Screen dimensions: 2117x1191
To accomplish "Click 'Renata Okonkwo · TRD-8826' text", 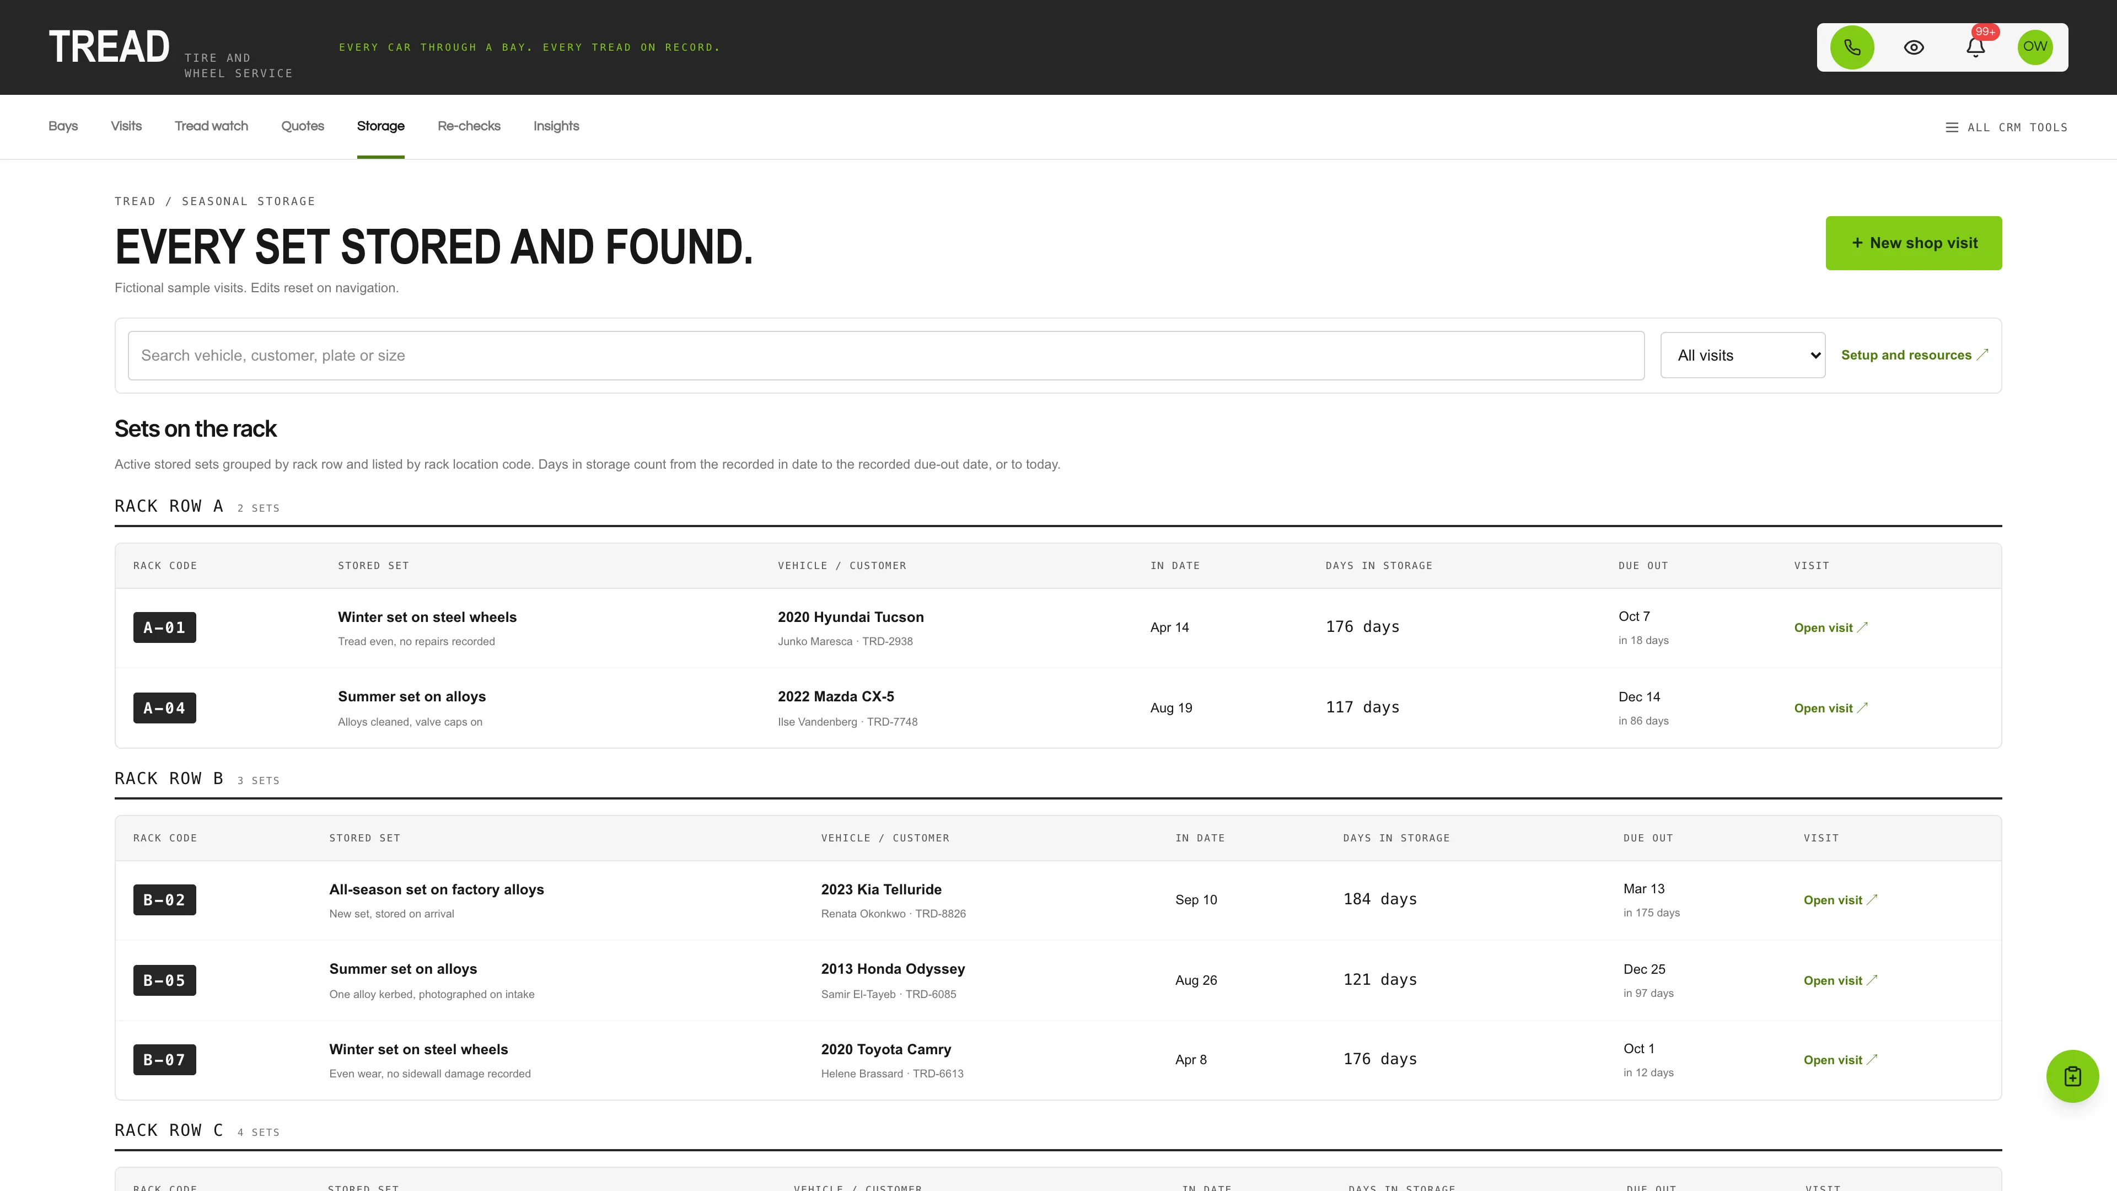I will [x=893, y=914].
